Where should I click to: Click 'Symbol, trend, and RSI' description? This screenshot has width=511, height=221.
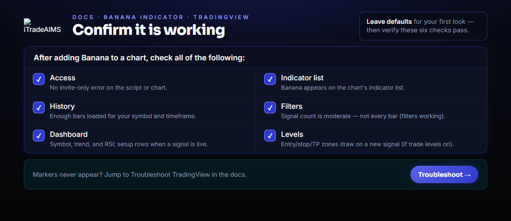(129, 144)
